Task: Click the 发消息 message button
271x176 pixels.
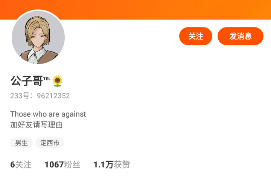Action: coord(241,36)
